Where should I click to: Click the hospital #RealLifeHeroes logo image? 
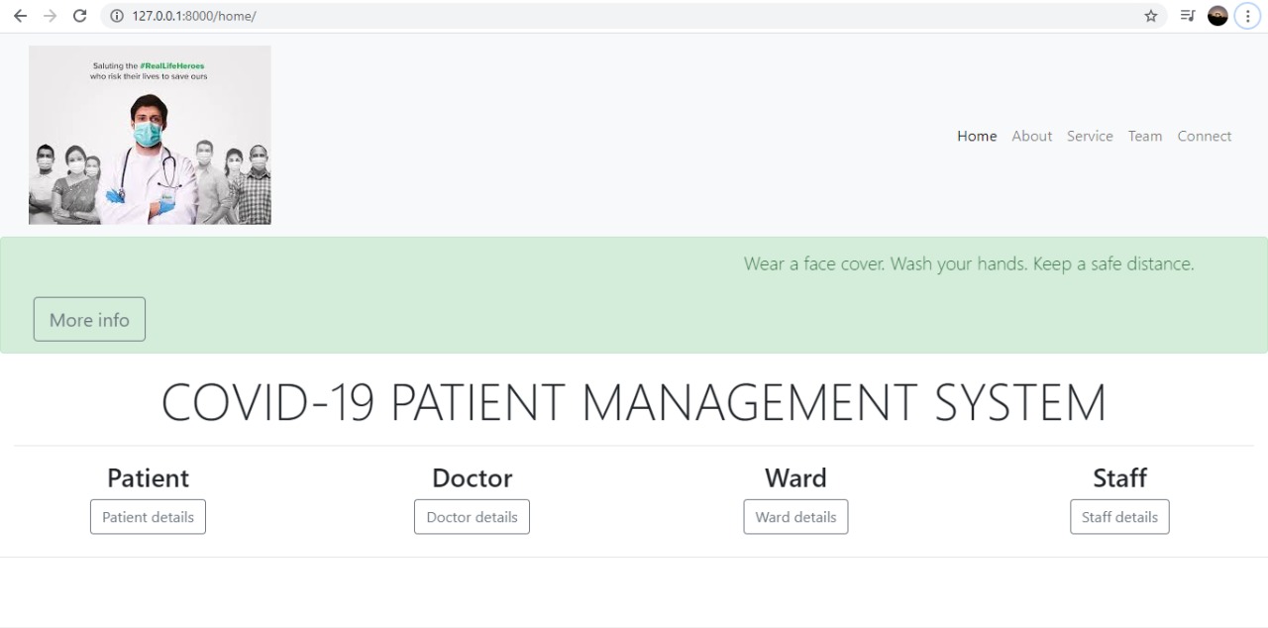(150, 135)
